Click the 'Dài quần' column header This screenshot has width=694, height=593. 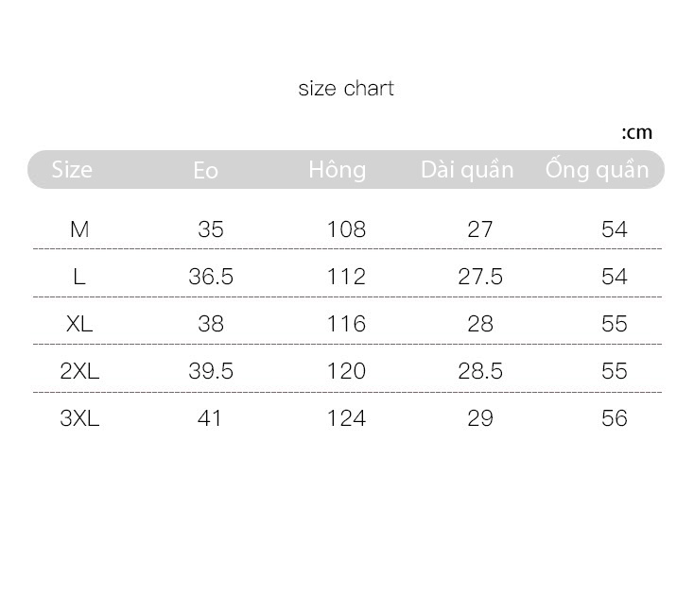(467, 170)
